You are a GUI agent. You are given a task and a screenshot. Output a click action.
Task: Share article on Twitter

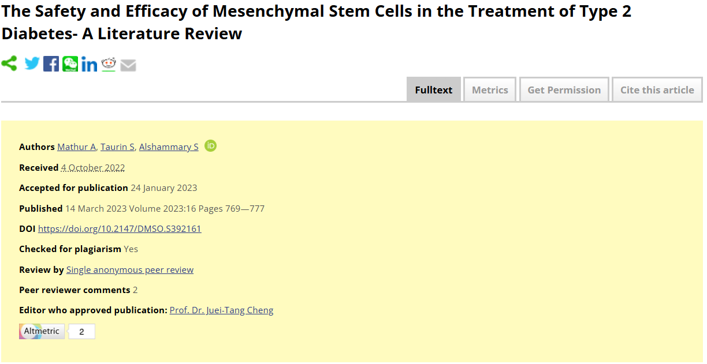coord(32,63)
